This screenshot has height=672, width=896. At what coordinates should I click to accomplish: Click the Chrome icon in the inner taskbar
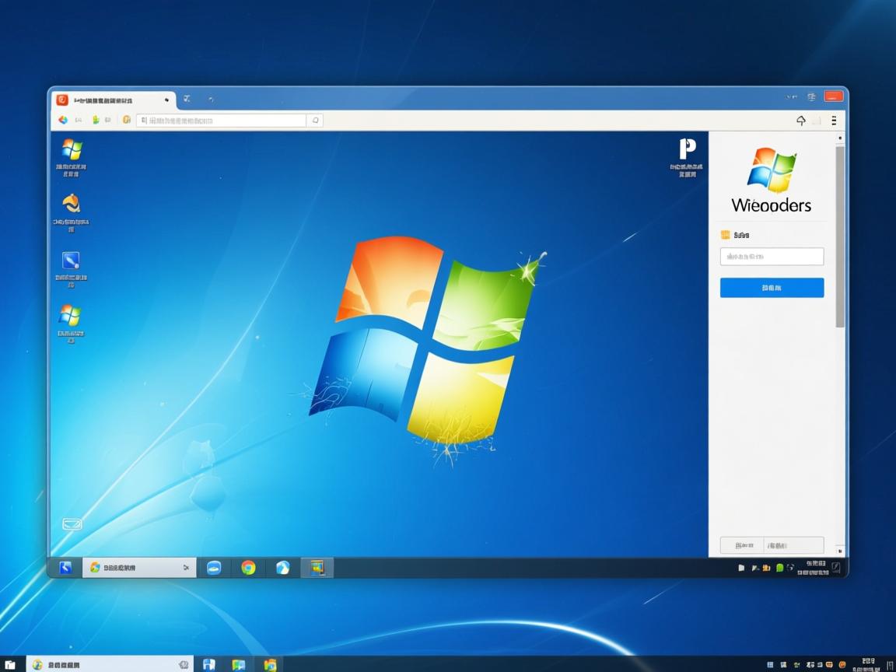click(x=248, y=568)
